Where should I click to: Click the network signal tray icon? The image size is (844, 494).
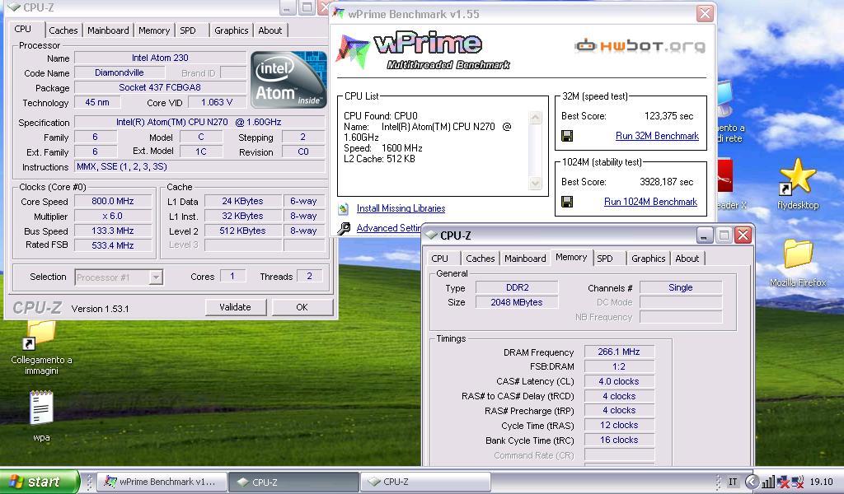[768, 482]
